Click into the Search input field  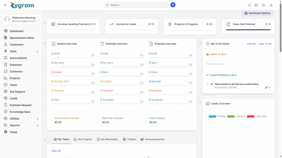coord(138,5)
